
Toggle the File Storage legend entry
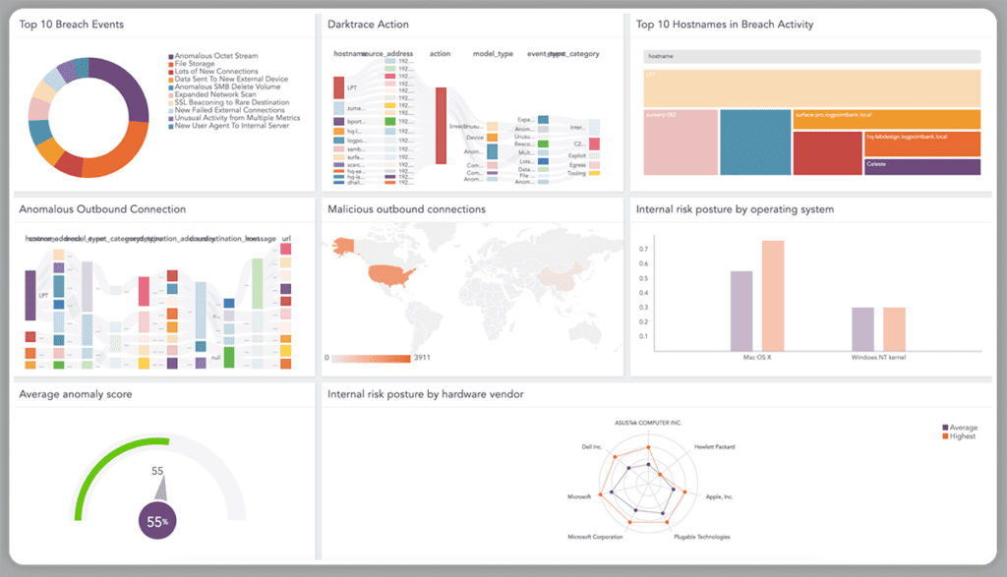tap(202, 64)
